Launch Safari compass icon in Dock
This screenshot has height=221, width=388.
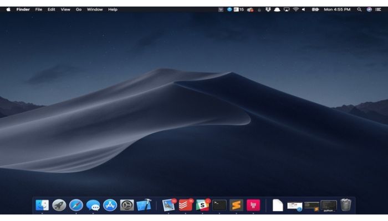coord(76,205)
